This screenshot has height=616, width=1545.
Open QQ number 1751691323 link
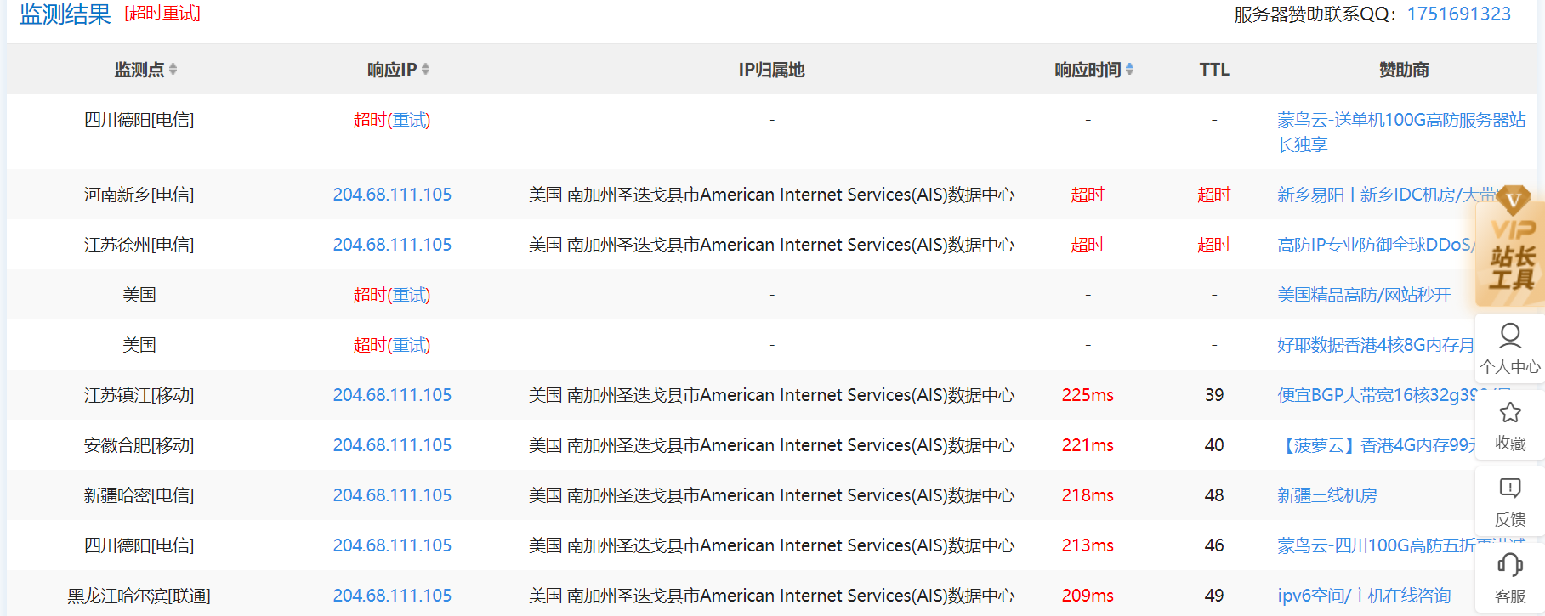pyautogui.click(x=1458, y=14)
